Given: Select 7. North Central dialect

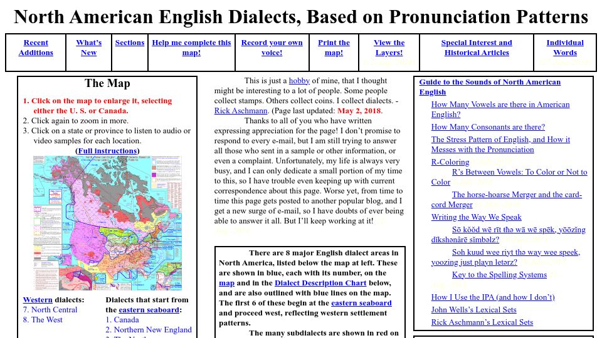Looking at the screenshot, I should coord(50,310).
